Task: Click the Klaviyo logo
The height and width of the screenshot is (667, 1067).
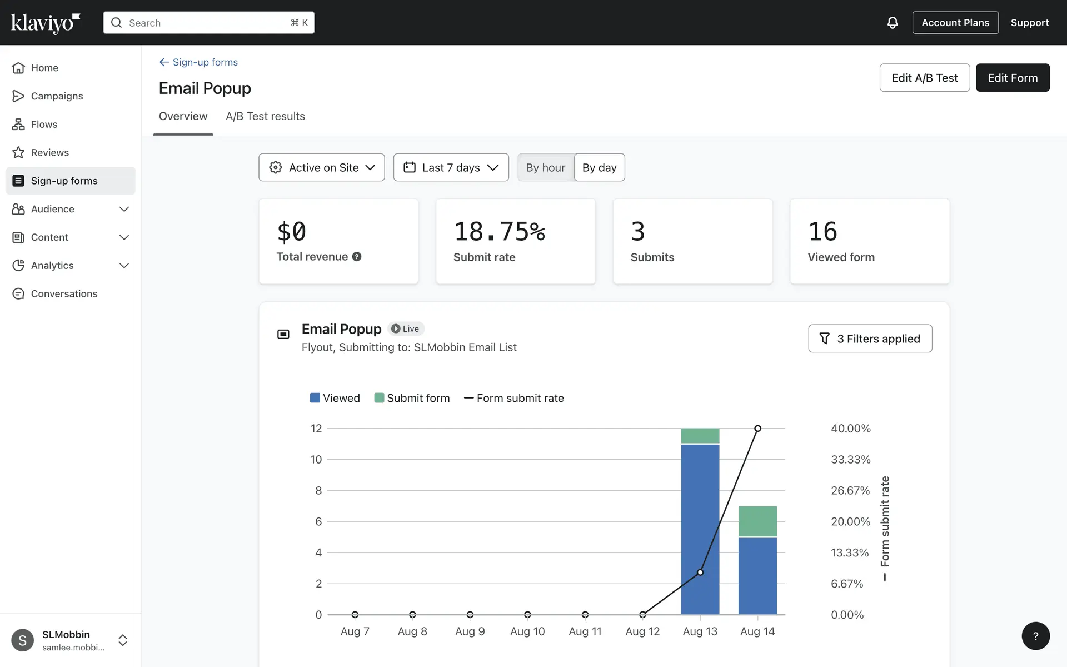Action: (46, 23)
